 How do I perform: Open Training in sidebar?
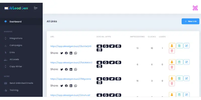pos(14,90)
